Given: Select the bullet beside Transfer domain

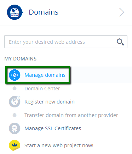Looking at the screenshot, I should [x=15, y=115].
